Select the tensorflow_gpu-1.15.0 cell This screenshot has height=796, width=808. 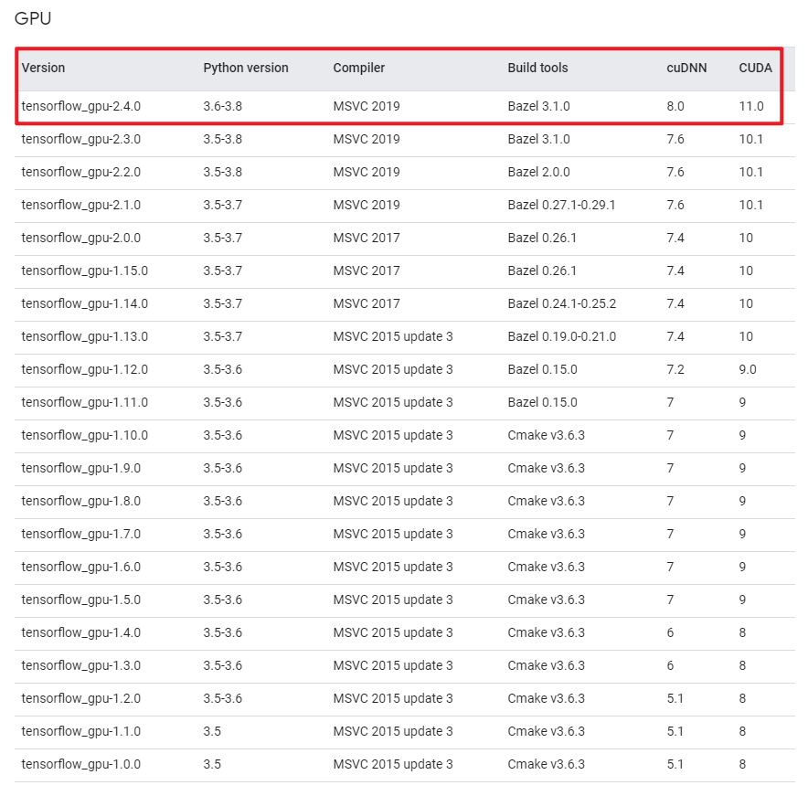pyautogui.click(x=84, y=271)
